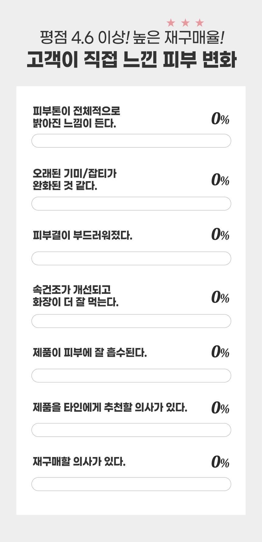The width and height of the screenshot is (262, 542).
Task: Click the first pink star icon
Action: click(171, 23)
